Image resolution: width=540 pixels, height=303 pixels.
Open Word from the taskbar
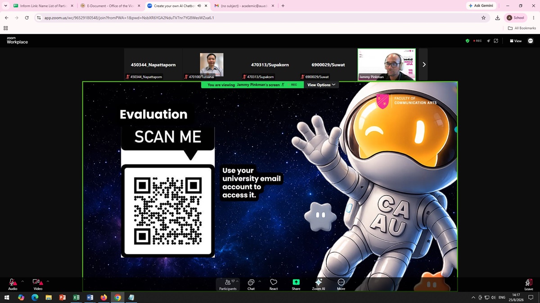coord(90,297)
